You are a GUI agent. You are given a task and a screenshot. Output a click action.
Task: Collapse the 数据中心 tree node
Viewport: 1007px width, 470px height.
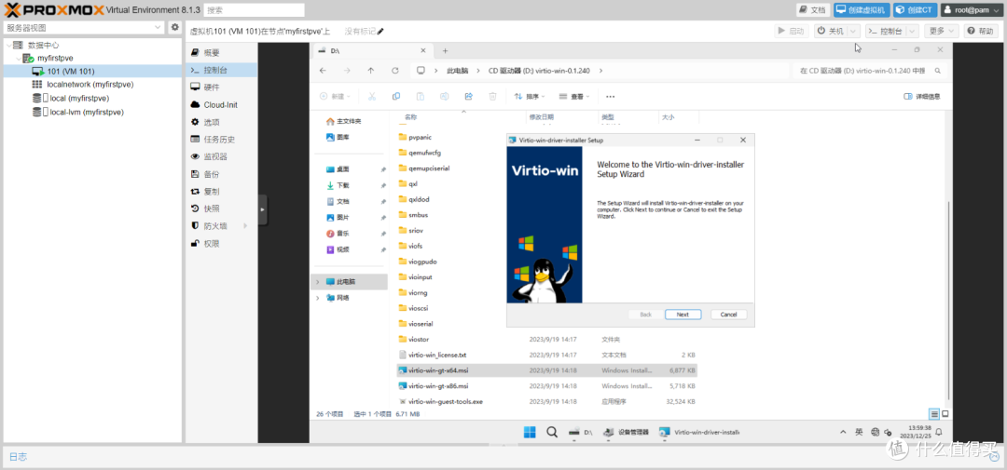pyautogui.click(x=8, y=46)
